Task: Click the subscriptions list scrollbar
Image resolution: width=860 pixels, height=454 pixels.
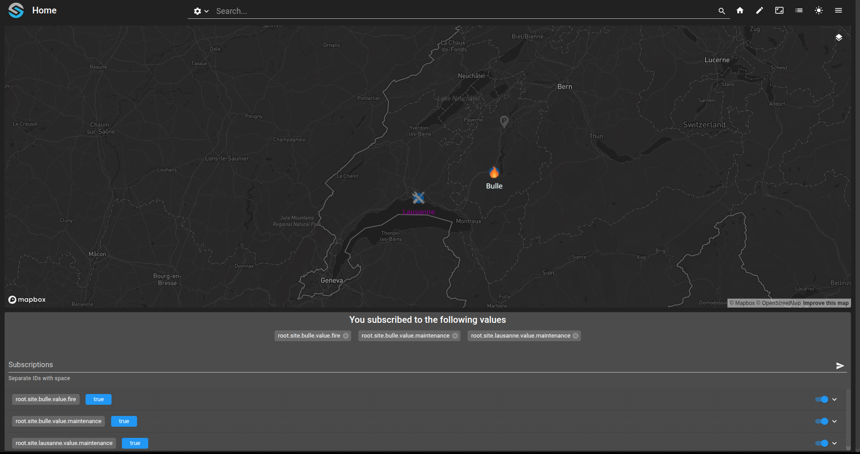Action: (x=848, y=419)
